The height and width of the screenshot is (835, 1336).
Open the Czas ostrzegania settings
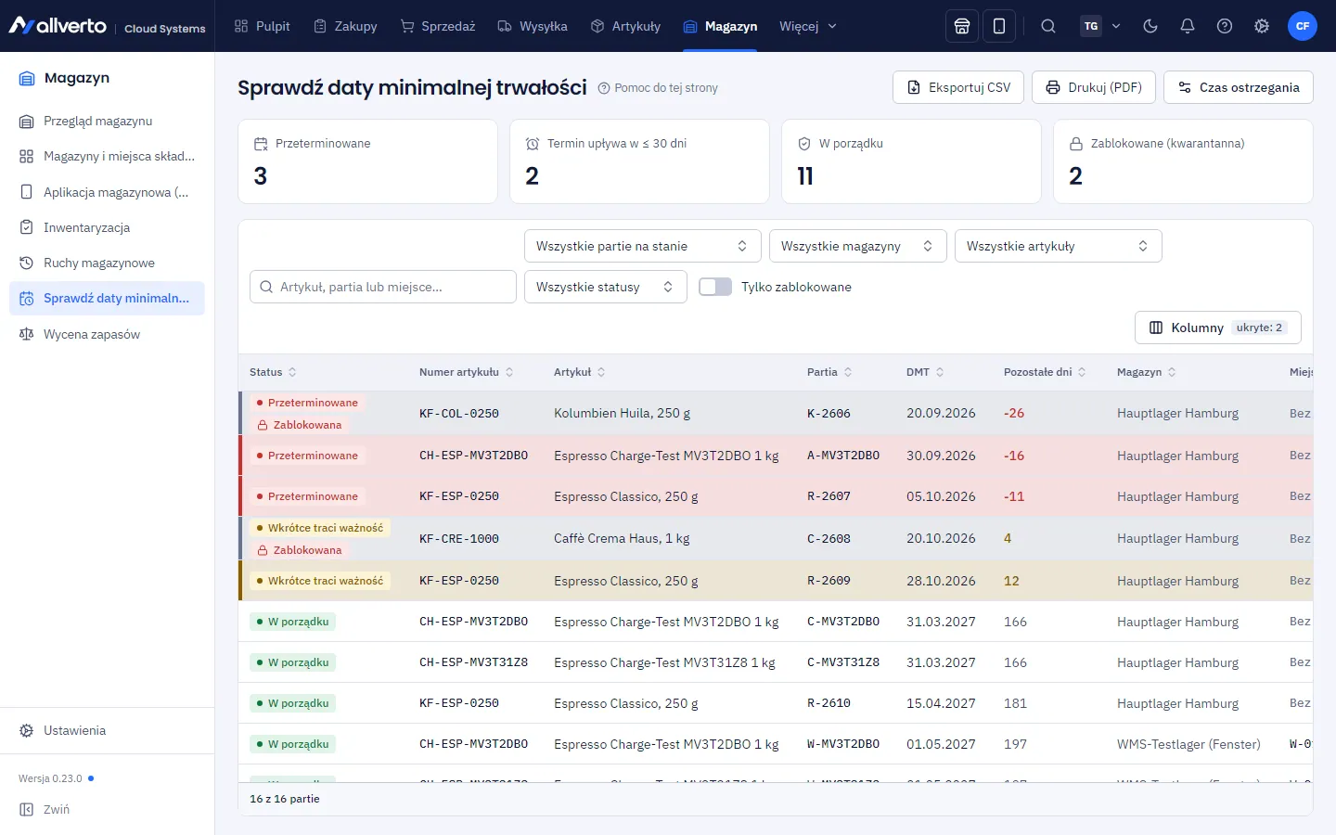point(1239,87)
